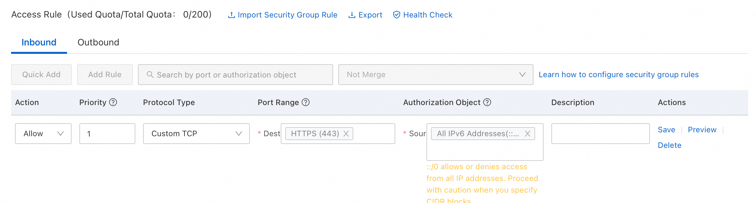The image size is (756, 203).
Task: Click the Export download icon
Action: (x=352, y=15)
